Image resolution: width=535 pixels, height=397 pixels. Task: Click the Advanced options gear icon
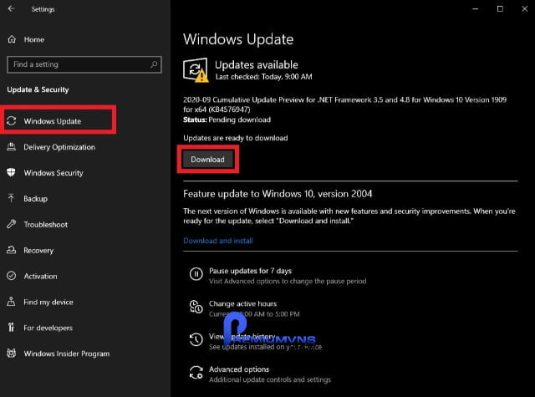pyautogui.click(x=196, y=373)
